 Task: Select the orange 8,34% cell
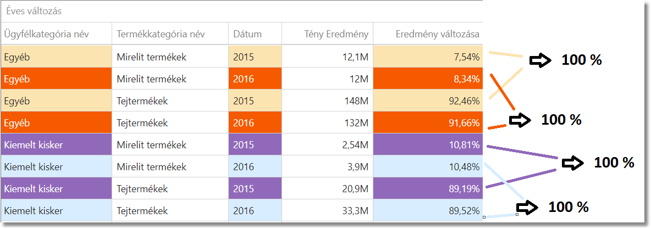tap(467, 79)
